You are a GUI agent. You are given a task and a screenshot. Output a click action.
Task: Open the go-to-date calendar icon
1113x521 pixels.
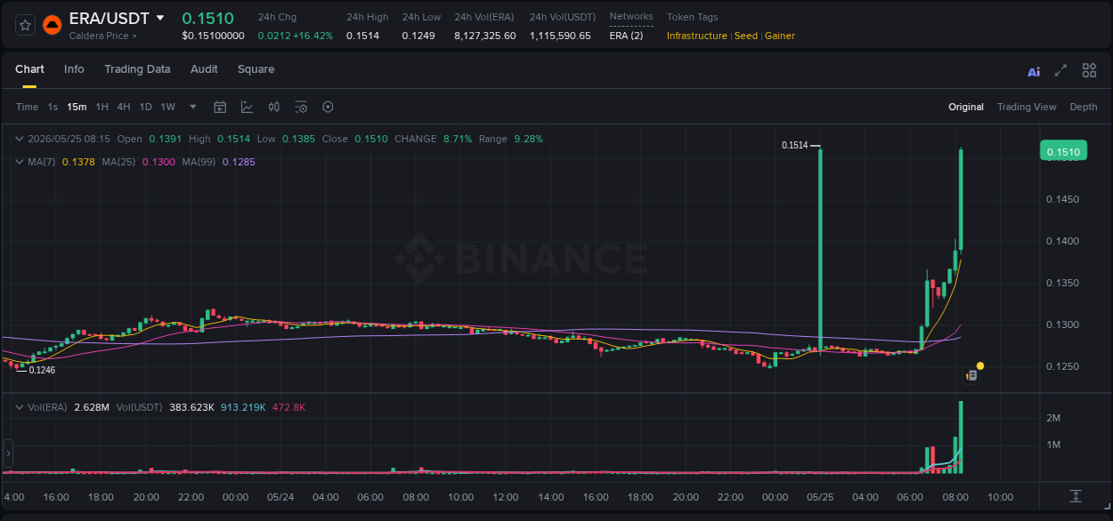point(220,107)
